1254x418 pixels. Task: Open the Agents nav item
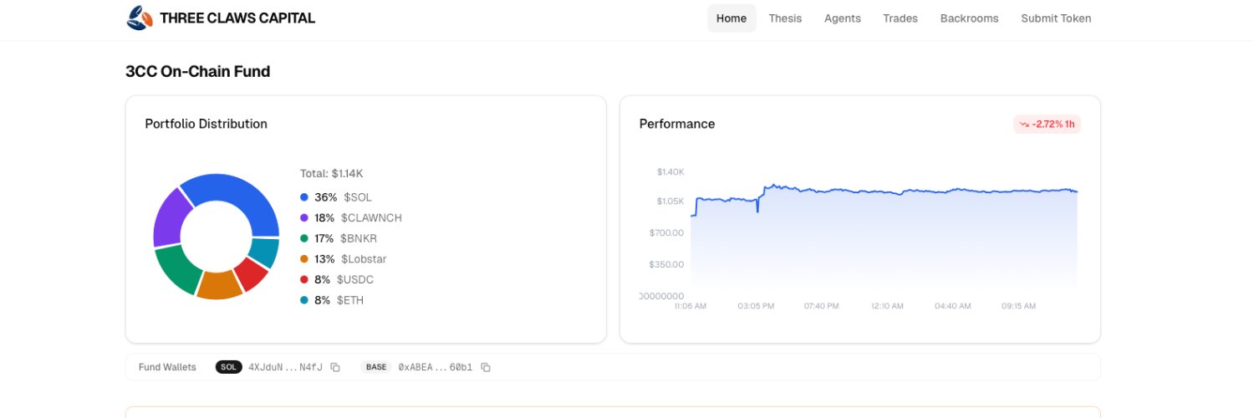click(842, 18)
